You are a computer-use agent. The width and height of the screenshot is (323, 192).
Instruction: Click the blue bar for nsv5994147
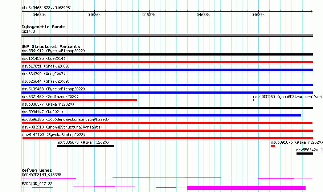click(x=161, y=115)
